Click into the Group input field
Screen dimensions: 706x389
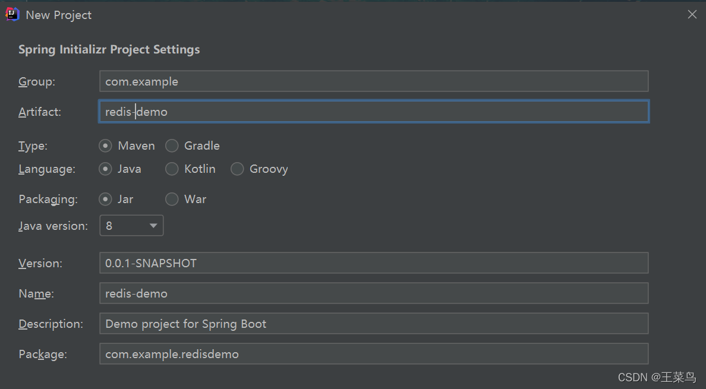[x=374, y=81]
